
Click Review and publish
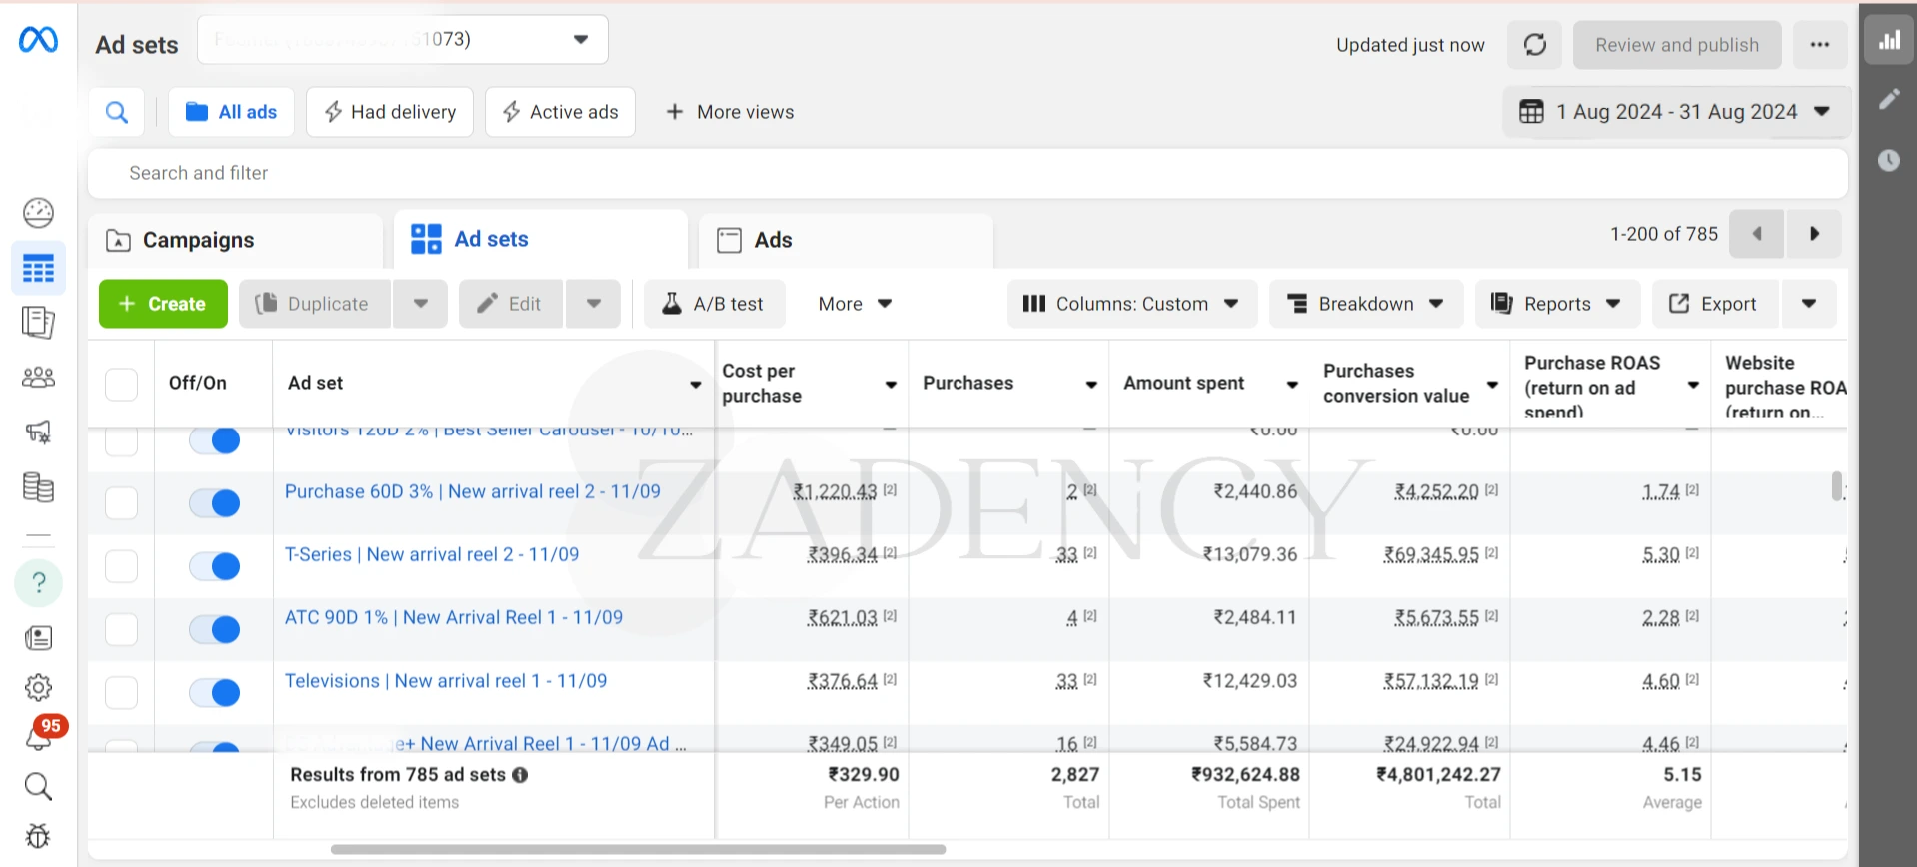pos(1676,45)
